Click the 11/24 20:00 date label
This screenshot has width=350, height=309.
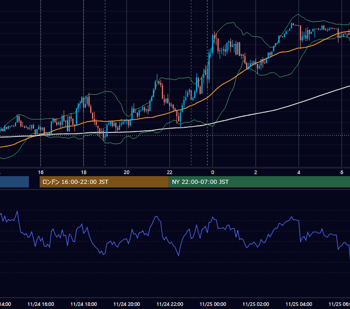pyautogui.click(x=127, y=304)
